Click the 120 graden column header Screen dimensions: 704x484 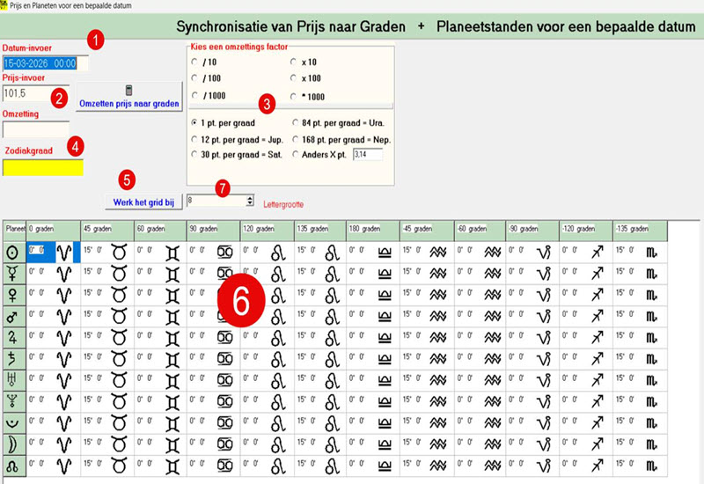click(x=268, y=231)
